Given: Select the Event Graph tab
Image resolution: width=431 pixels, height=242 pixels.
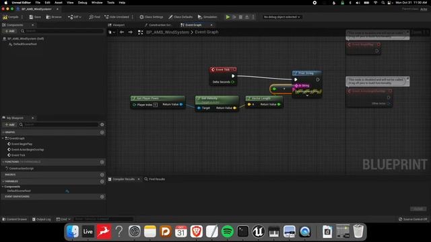Looking at the screenshot, I should (193, 25).
